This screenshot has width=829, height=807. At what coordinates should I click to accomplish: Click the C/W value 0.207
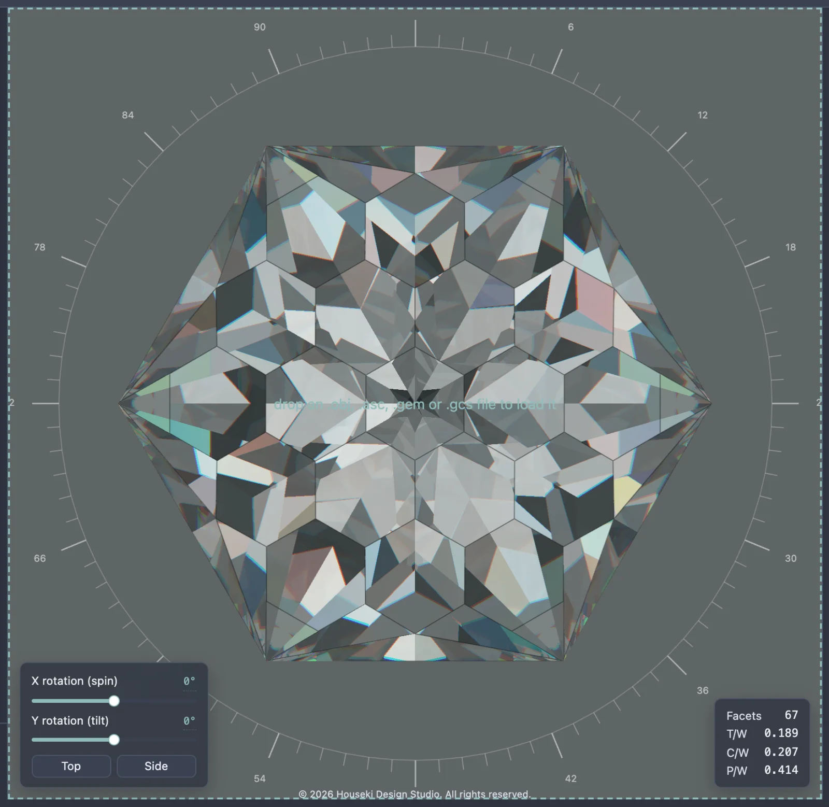[x=781, y=752]
